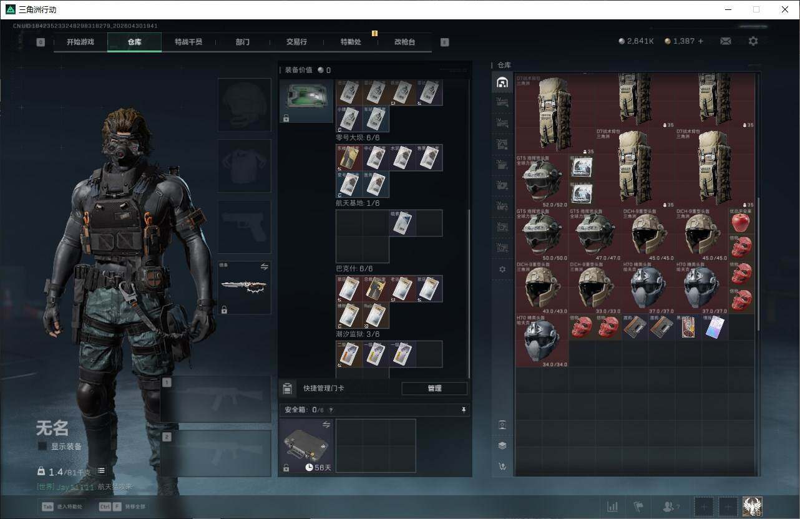Click the keycard panel vertical scrollbar
800x519 pixels.
(x=468, y=293)
